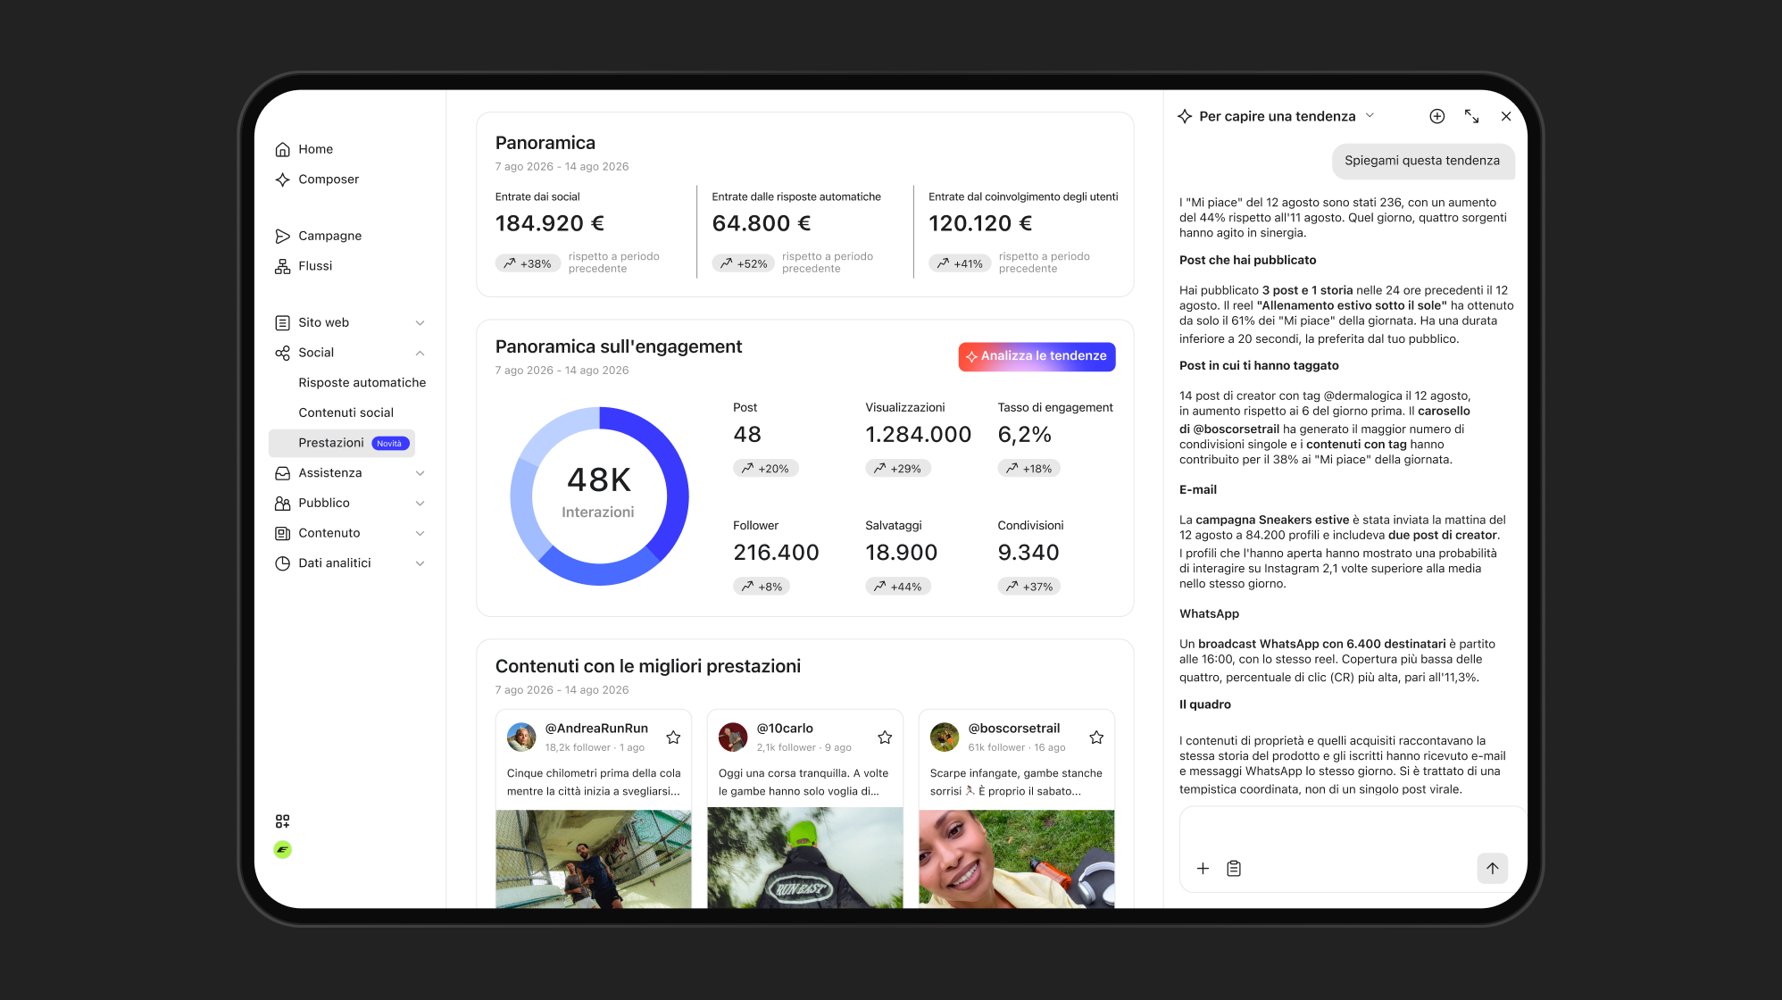Open Home in the sidebar
Viewport: 1782px width, 1000px height.
pos(304,149)
